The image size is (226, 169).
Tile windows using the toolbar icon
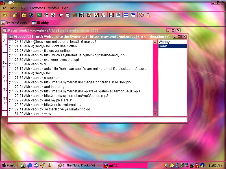click(126, 15)
